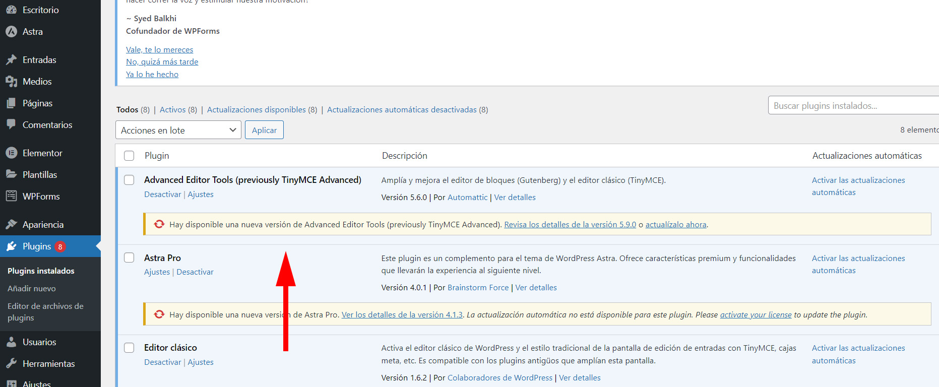Viewport: 939px width, 387px height.
Task: Open Ajustes for Editor clásico
Action: point(201,362)
